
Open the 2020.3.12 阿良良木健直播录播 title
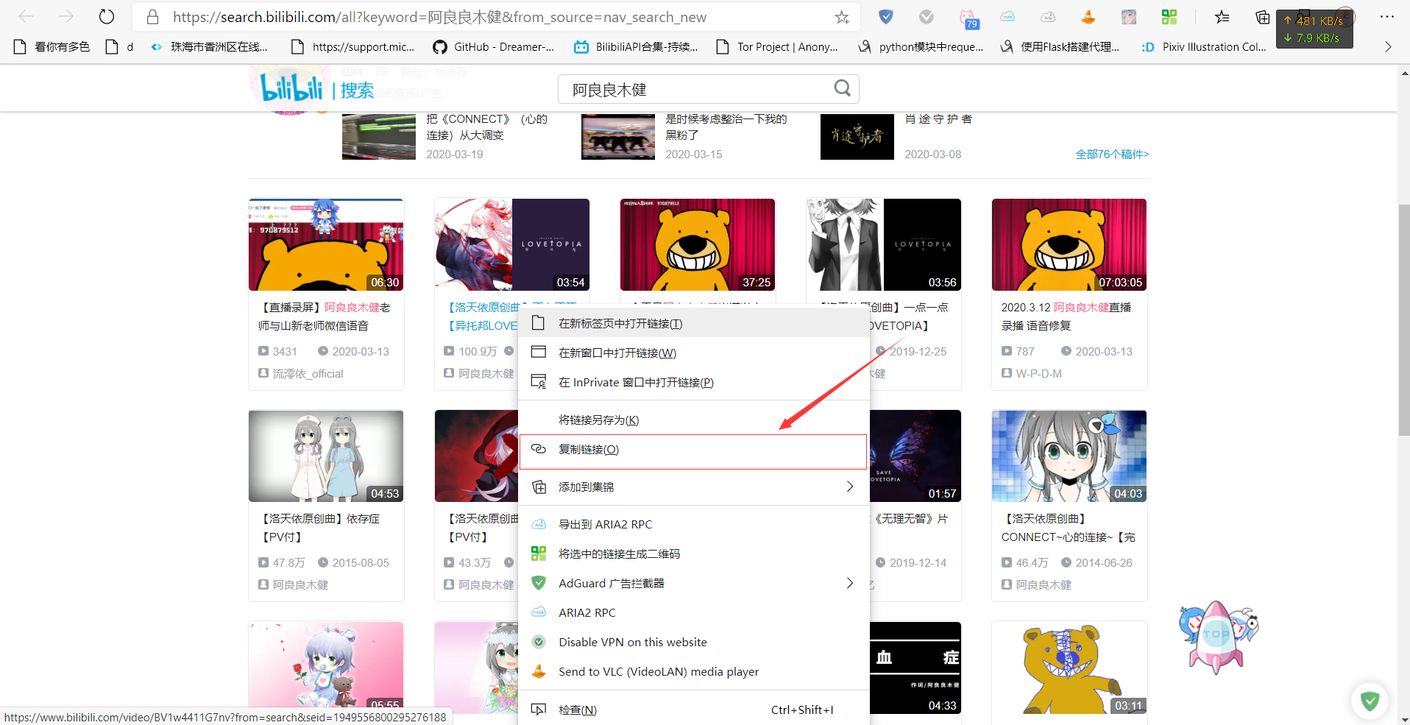(x=1066, y=316)
